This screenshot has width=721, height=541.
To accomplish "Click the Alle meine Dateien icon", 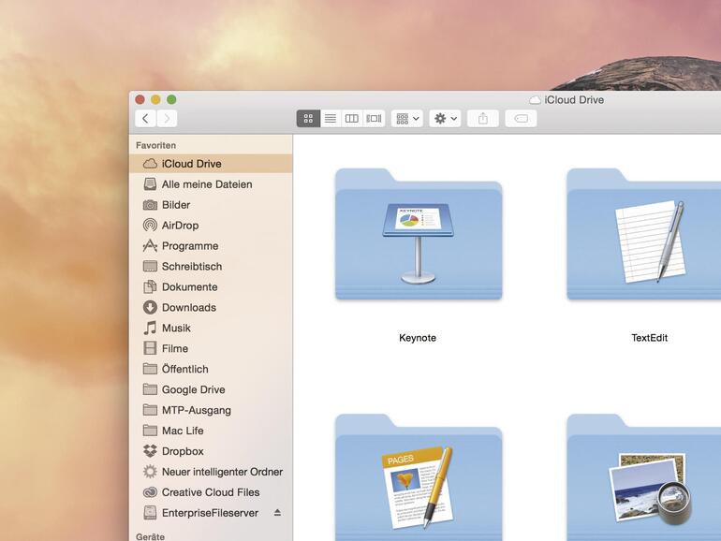I will tap(150, 184).
